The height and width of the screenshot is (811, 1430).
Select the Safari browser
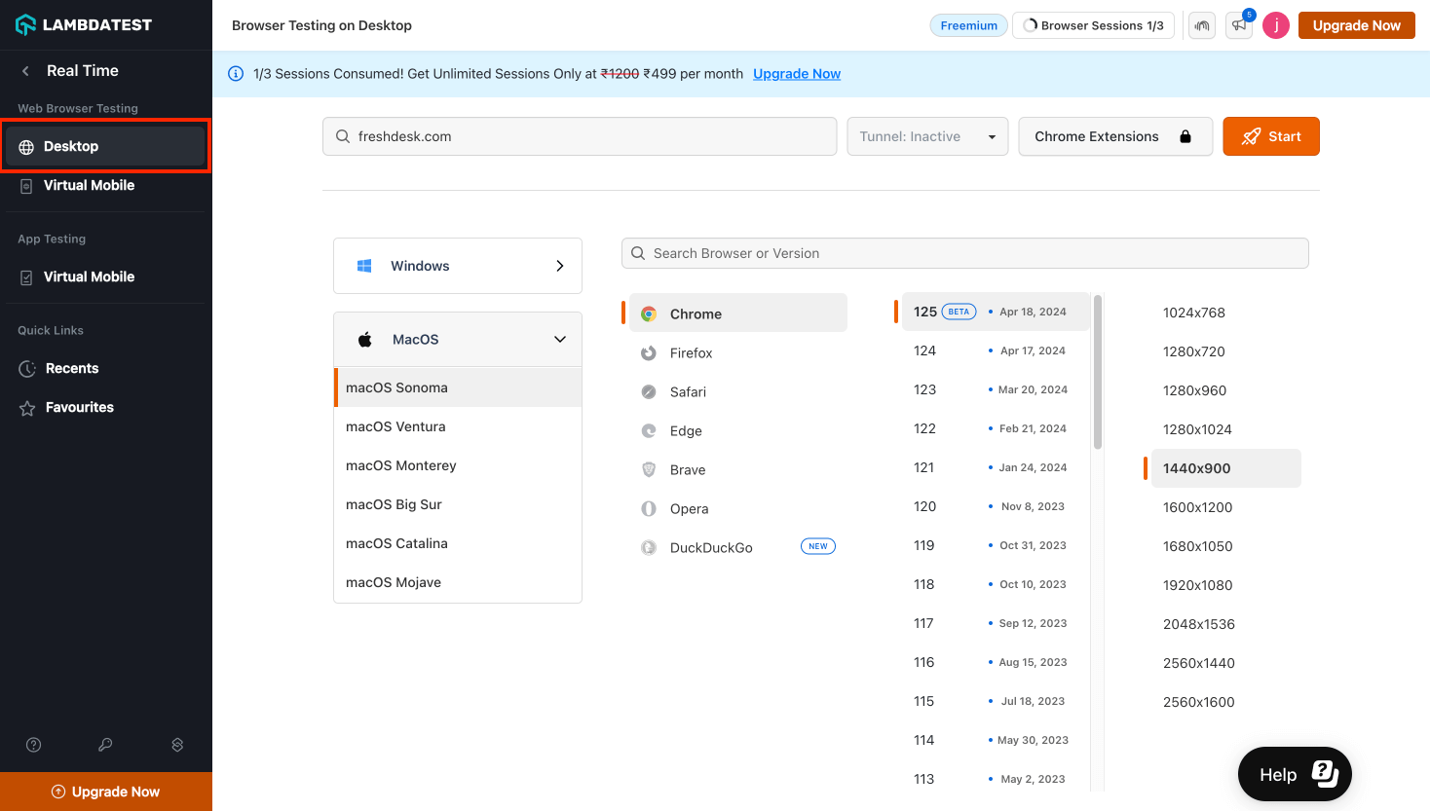tap(687, 392)
